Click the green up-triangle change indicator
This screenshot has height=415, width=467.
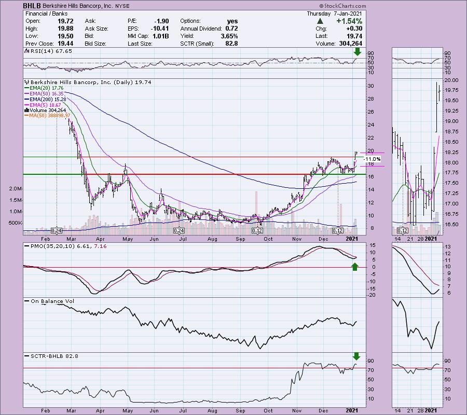320,21
